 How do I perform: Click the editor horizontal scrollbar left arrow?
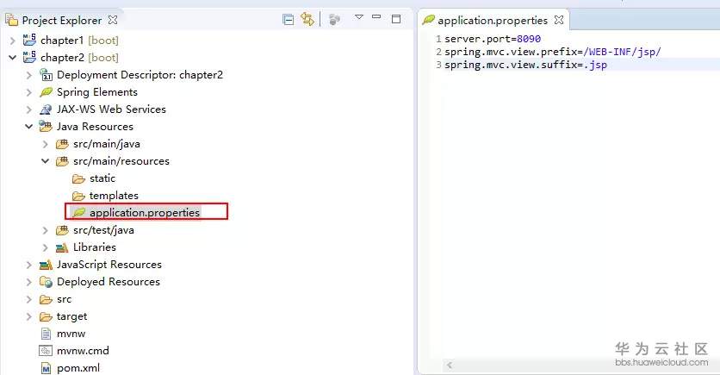[x=450, y=366]
